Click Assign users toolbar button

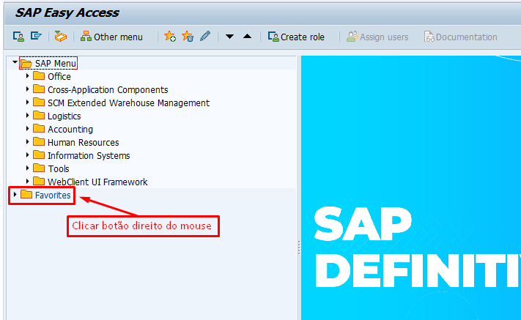(377, 37)
